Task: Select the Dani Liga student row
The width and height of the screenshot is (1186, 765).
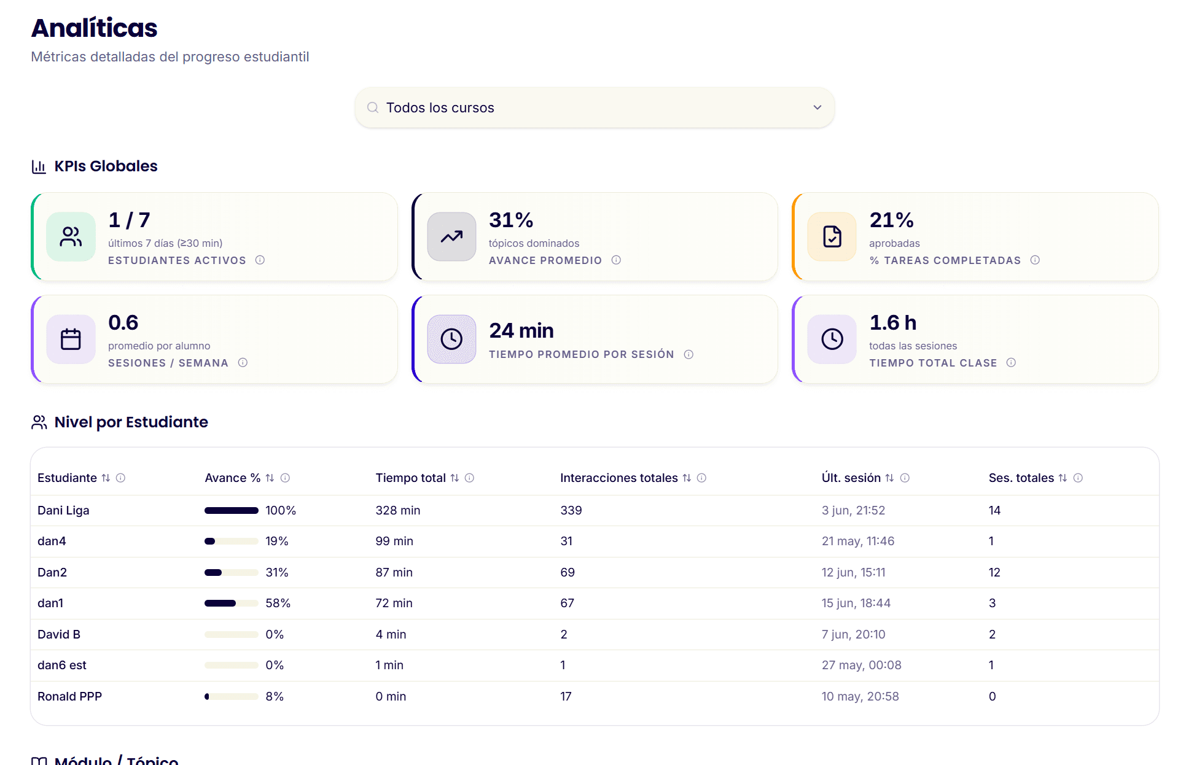Action: [x=594, y=510]
